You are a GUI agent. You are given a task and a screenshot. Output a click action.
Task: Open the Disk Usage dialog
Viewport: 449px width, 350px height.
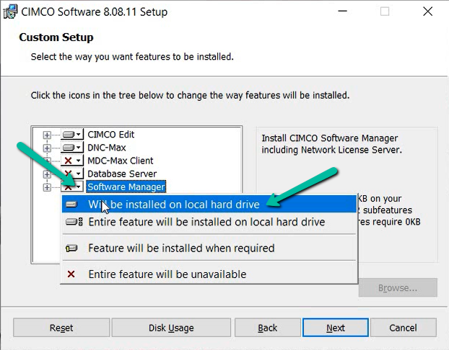[x=171, y=328]
